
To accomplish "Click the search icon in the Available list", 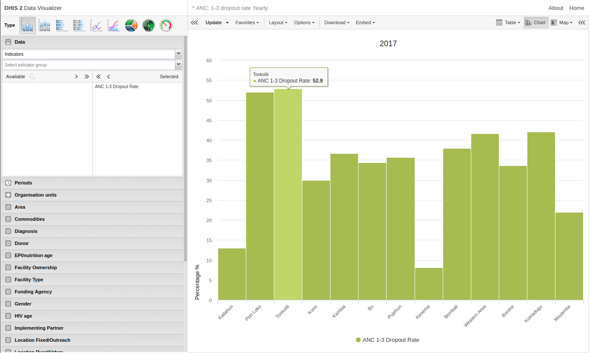I will tap(32, 76).
